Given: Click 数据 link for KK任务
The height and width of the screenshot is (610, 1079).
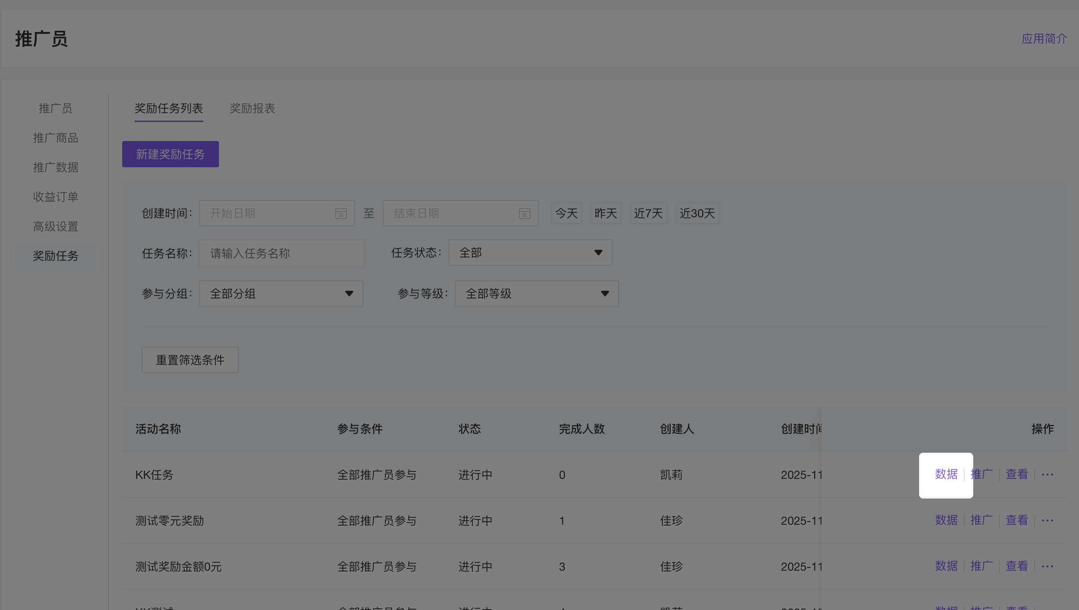Looking at the screenshot, I should pos(946,474).
